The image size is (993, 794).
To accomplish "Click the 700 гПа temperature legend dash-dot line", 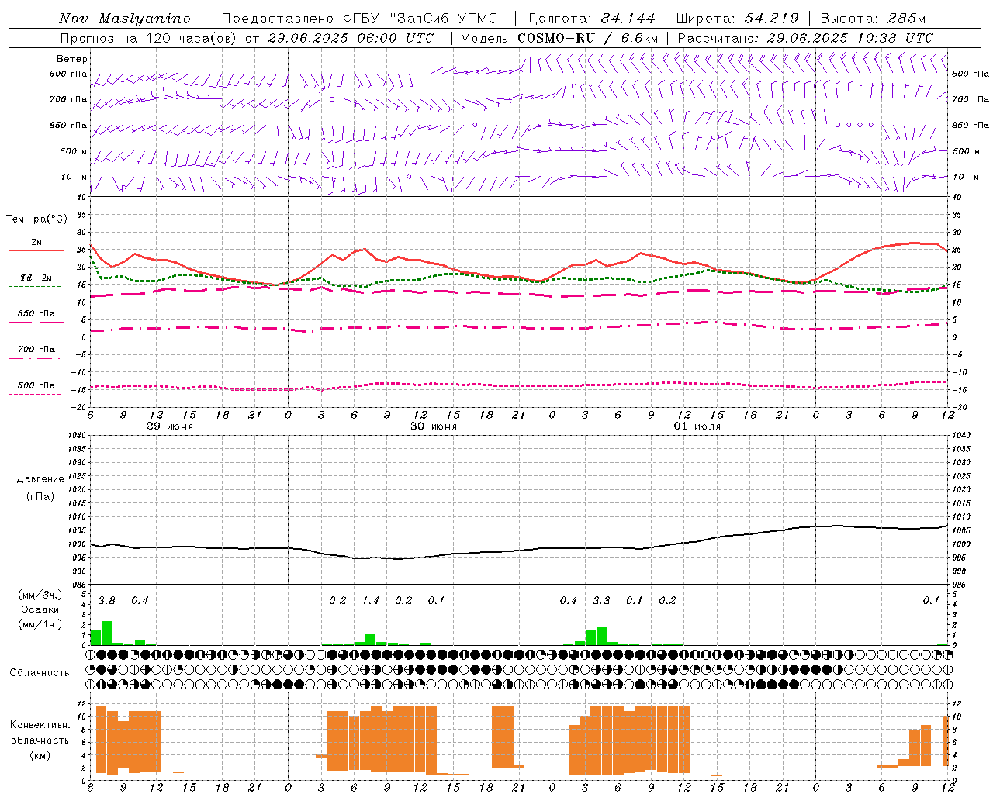I will coord(34,358).
